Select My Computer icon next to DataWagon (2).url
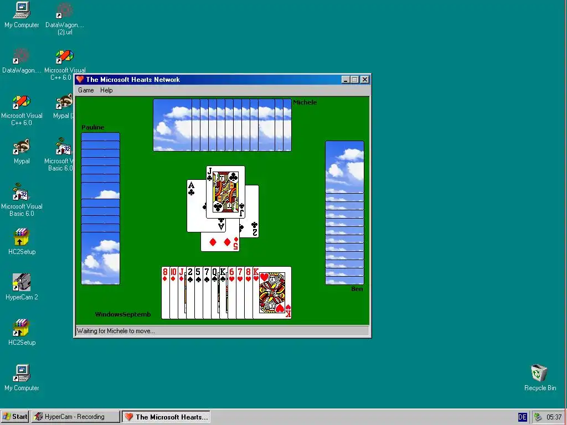This screenshot has height=425, width=567. 22,15
